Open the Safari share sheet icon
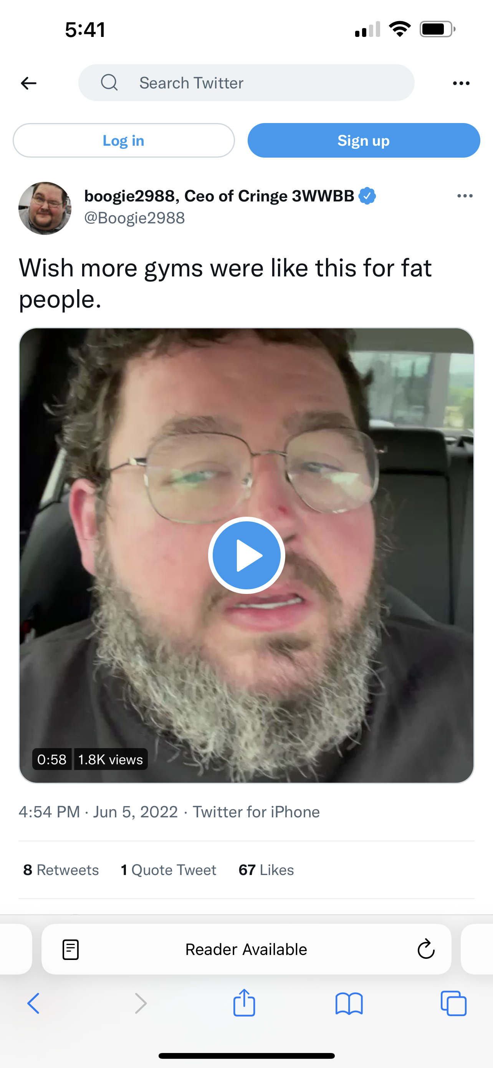Viewport: 493px width, 1068px height. point(244,1003)
